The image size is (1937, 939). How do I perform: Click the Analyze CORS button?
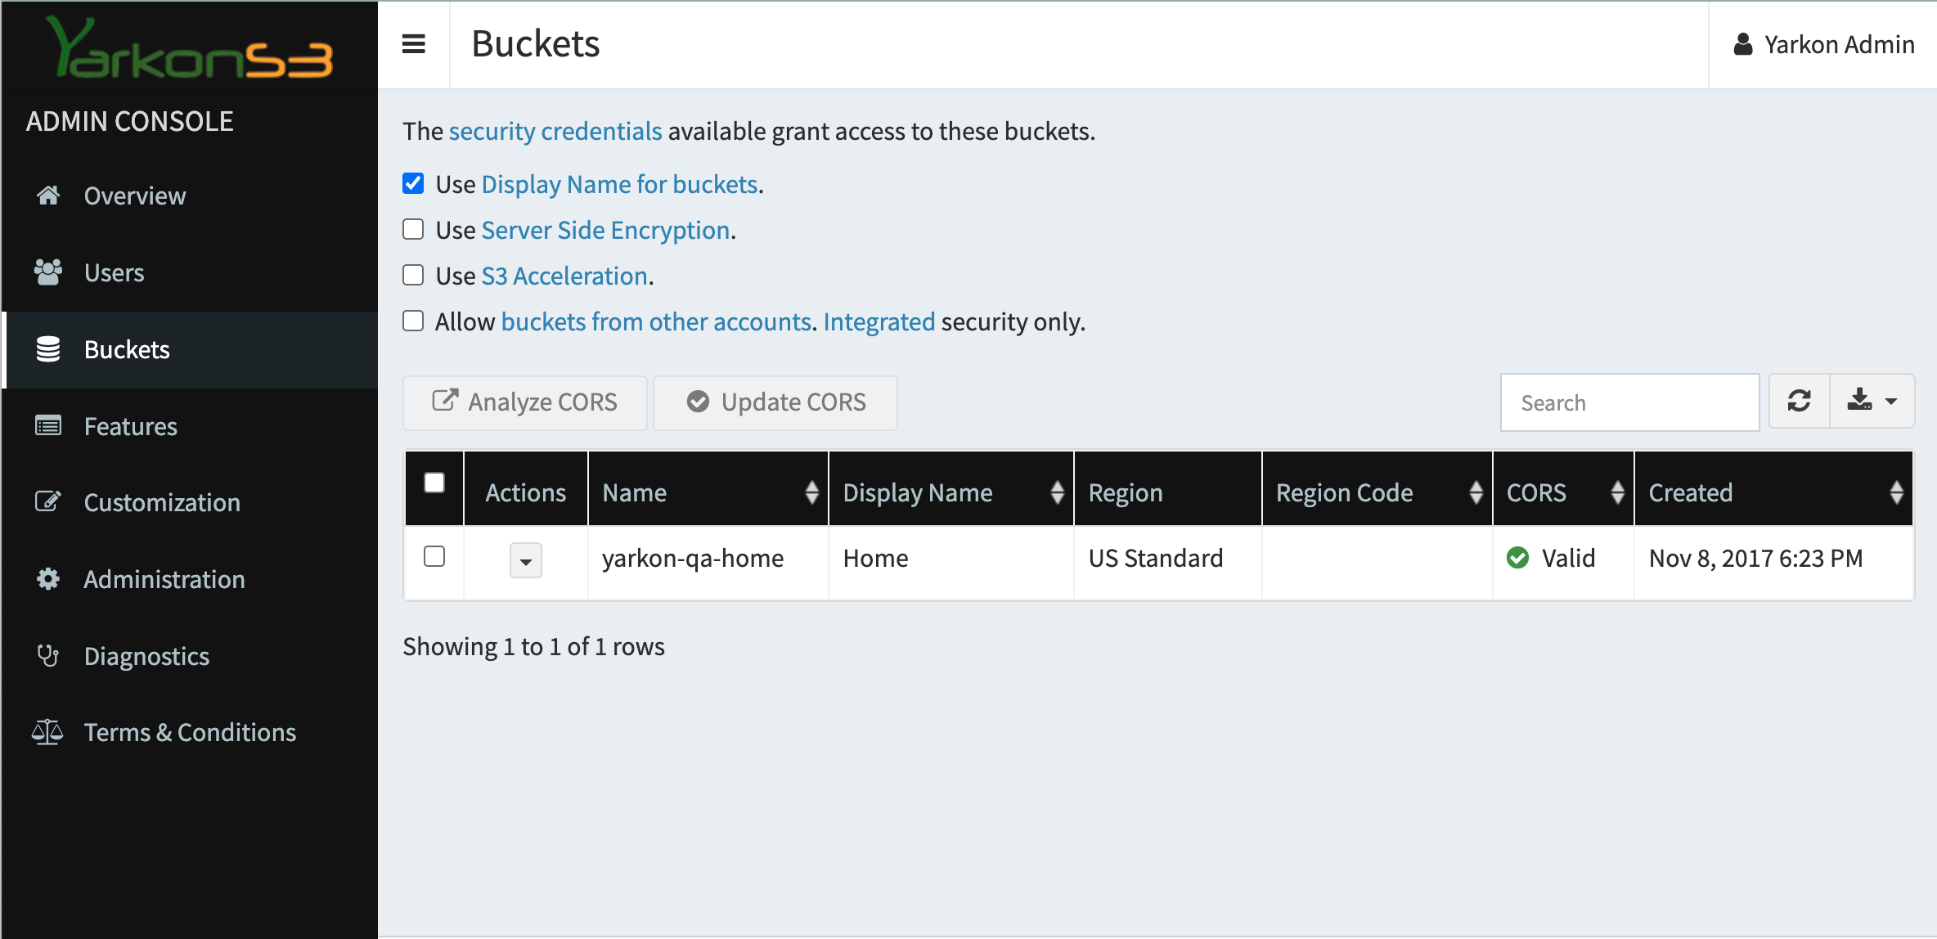pyautogui.click(x=525, y=402)
